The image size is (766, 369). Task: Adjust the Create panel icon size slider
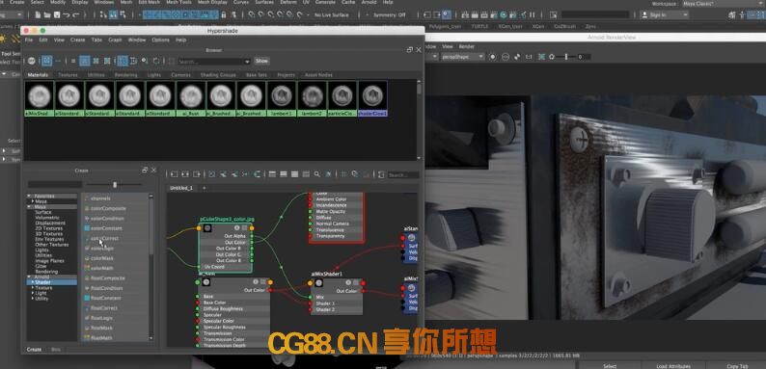114,185
